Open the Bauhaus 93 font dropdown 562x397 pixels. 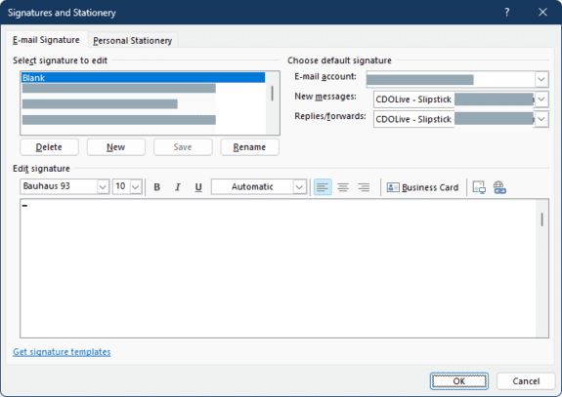coord(103,186)
